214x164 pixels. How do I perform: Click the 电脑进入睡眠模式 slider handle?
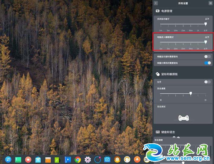(205, 42)
